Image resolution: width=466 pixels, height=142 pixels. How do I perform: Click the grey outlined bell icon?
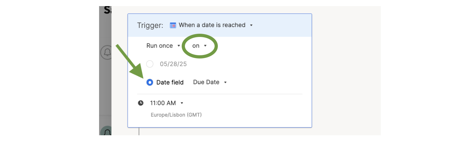pos(106,52)
